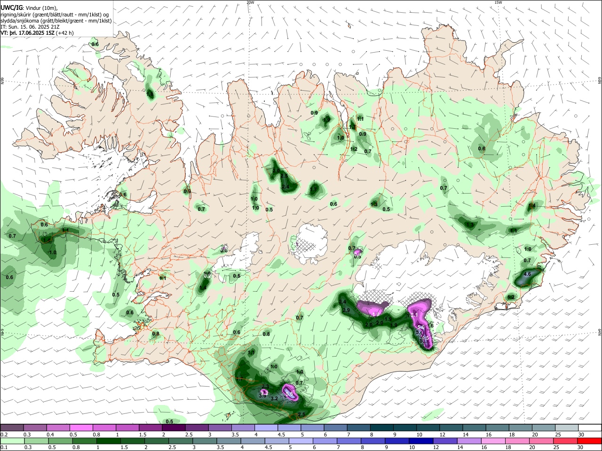This screenshot has width=602, height=451.
Task: Click the 'rigning/skúrir (grænt/blátt/rautt' legend description line
Action: pos(54,15)
